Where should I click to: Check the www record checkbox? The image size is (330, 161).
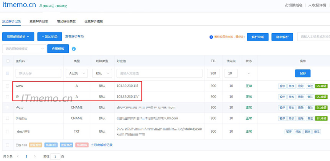(x=8, y=86)
